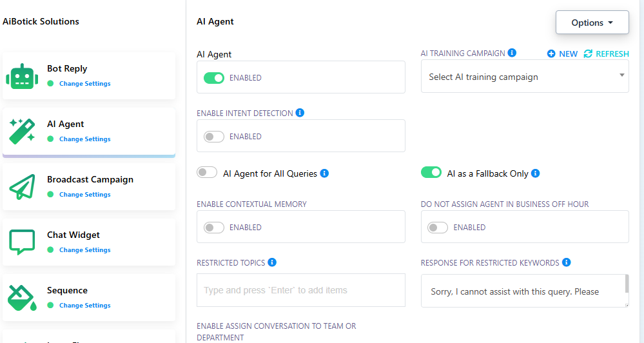This screenshot has height=343, width=644.
Task: Click info icon beside AI Agent for All Queries
Action: pyautogui.click(x=324, y=173)
